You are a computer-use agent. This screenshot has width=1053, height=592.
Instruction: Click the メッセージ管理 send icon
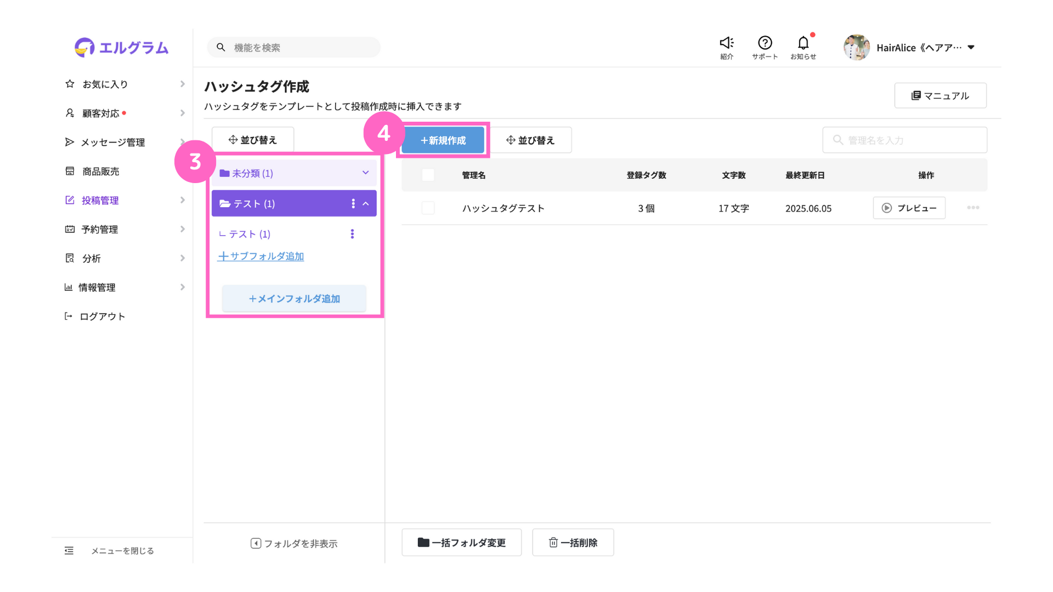[x=70, y=142]
